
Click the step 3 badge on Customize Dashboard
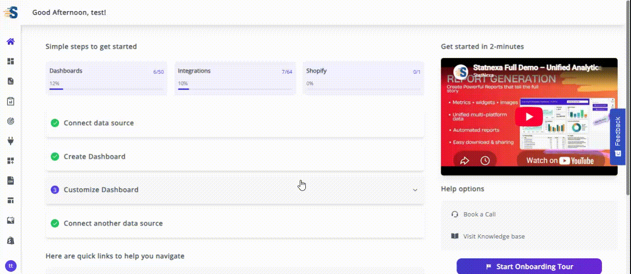[x=55, y=190]
